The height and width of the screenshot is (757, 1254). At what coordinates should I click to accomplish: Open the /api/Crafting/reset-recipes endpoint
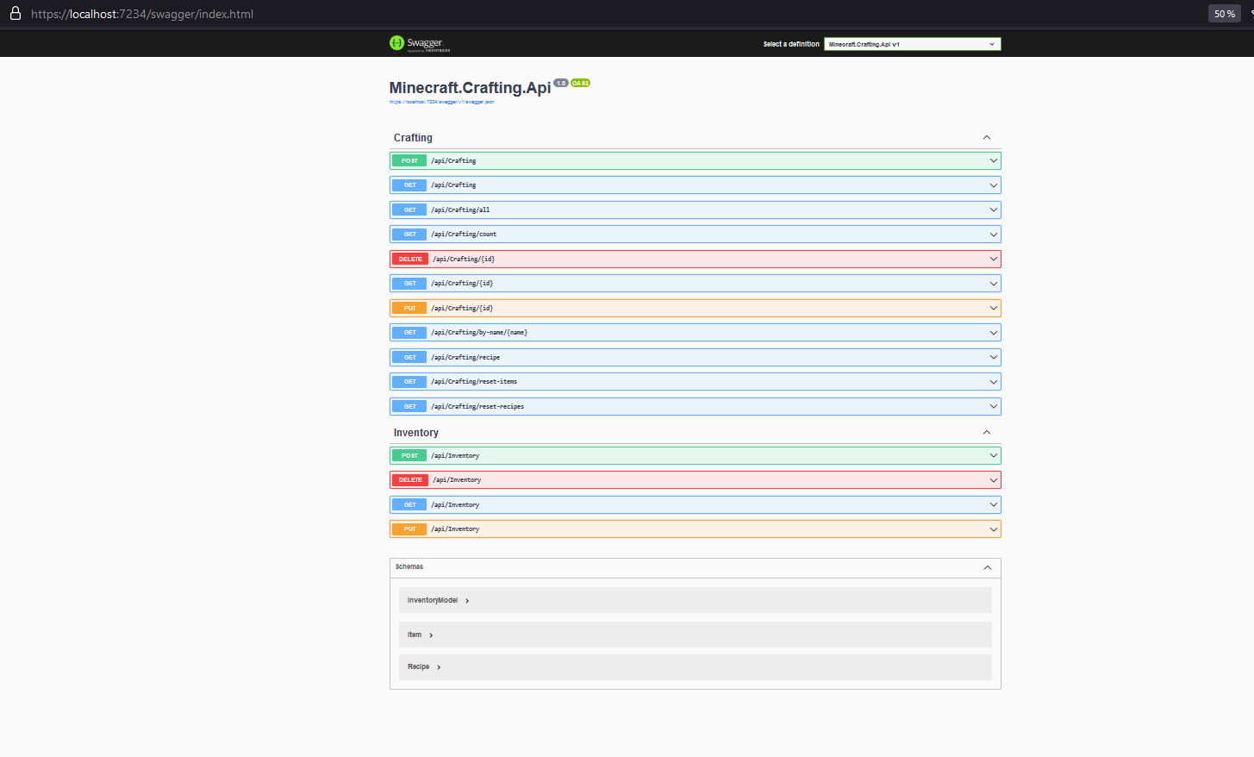(695, 406)
